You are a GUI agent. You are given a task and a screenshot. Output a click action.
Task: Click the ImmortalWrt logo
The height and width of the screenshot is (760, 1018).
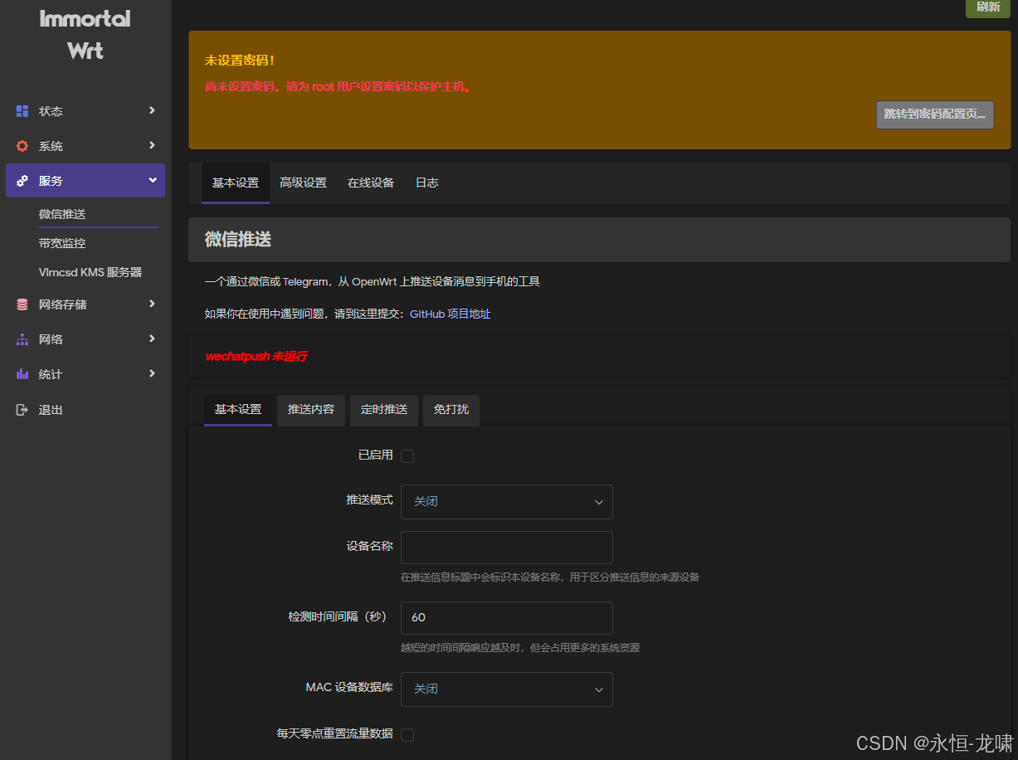coord(85,34)
